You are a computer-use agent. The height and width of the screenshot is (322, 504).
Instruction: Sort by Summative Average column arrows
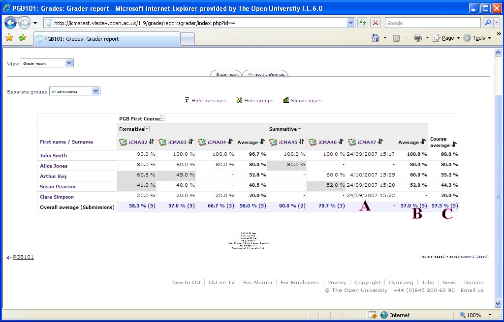pyautogui.click(x=423, y=142)
